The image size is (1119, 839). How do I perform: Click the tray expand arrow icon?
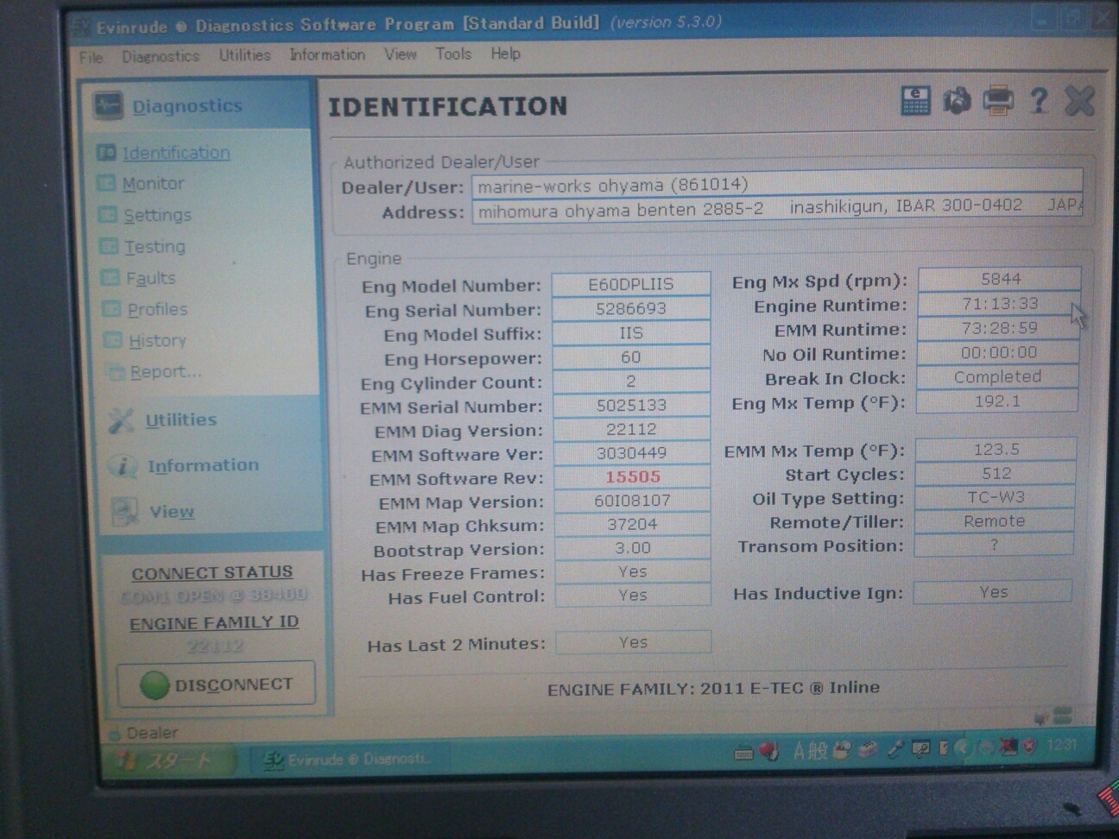pyautogui.click(x=963, y=748)
